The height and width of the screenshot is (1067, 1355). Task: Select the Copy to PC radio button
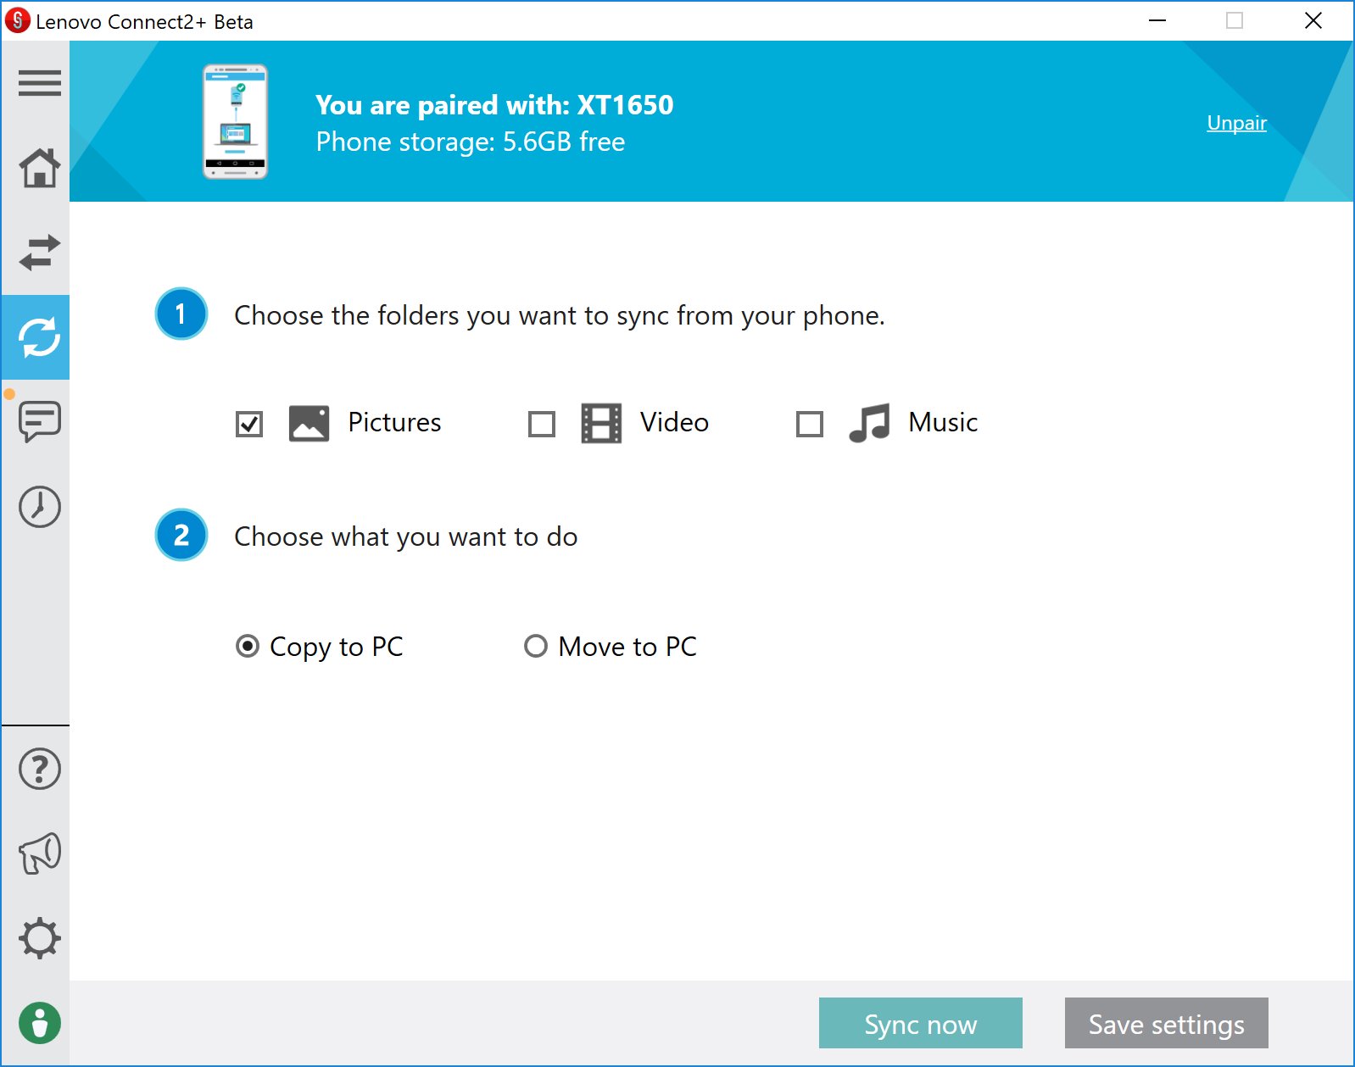pyautogui.click(x=248, y=647)
